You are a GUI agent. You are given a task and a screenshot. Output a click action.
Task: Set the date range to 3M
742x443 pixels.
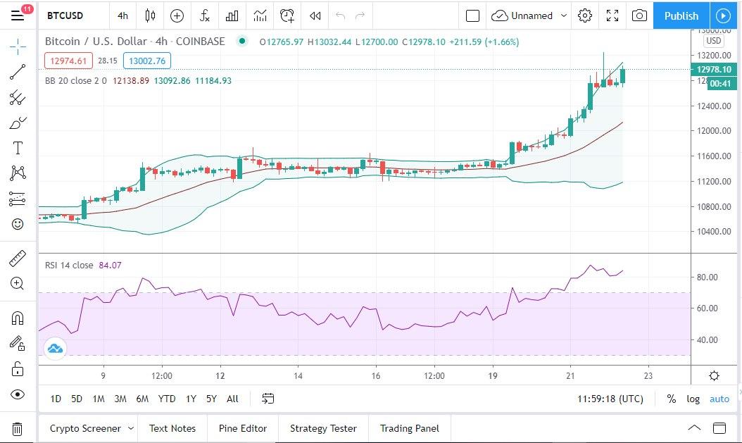pyautogui.click(x=120, y=399)
